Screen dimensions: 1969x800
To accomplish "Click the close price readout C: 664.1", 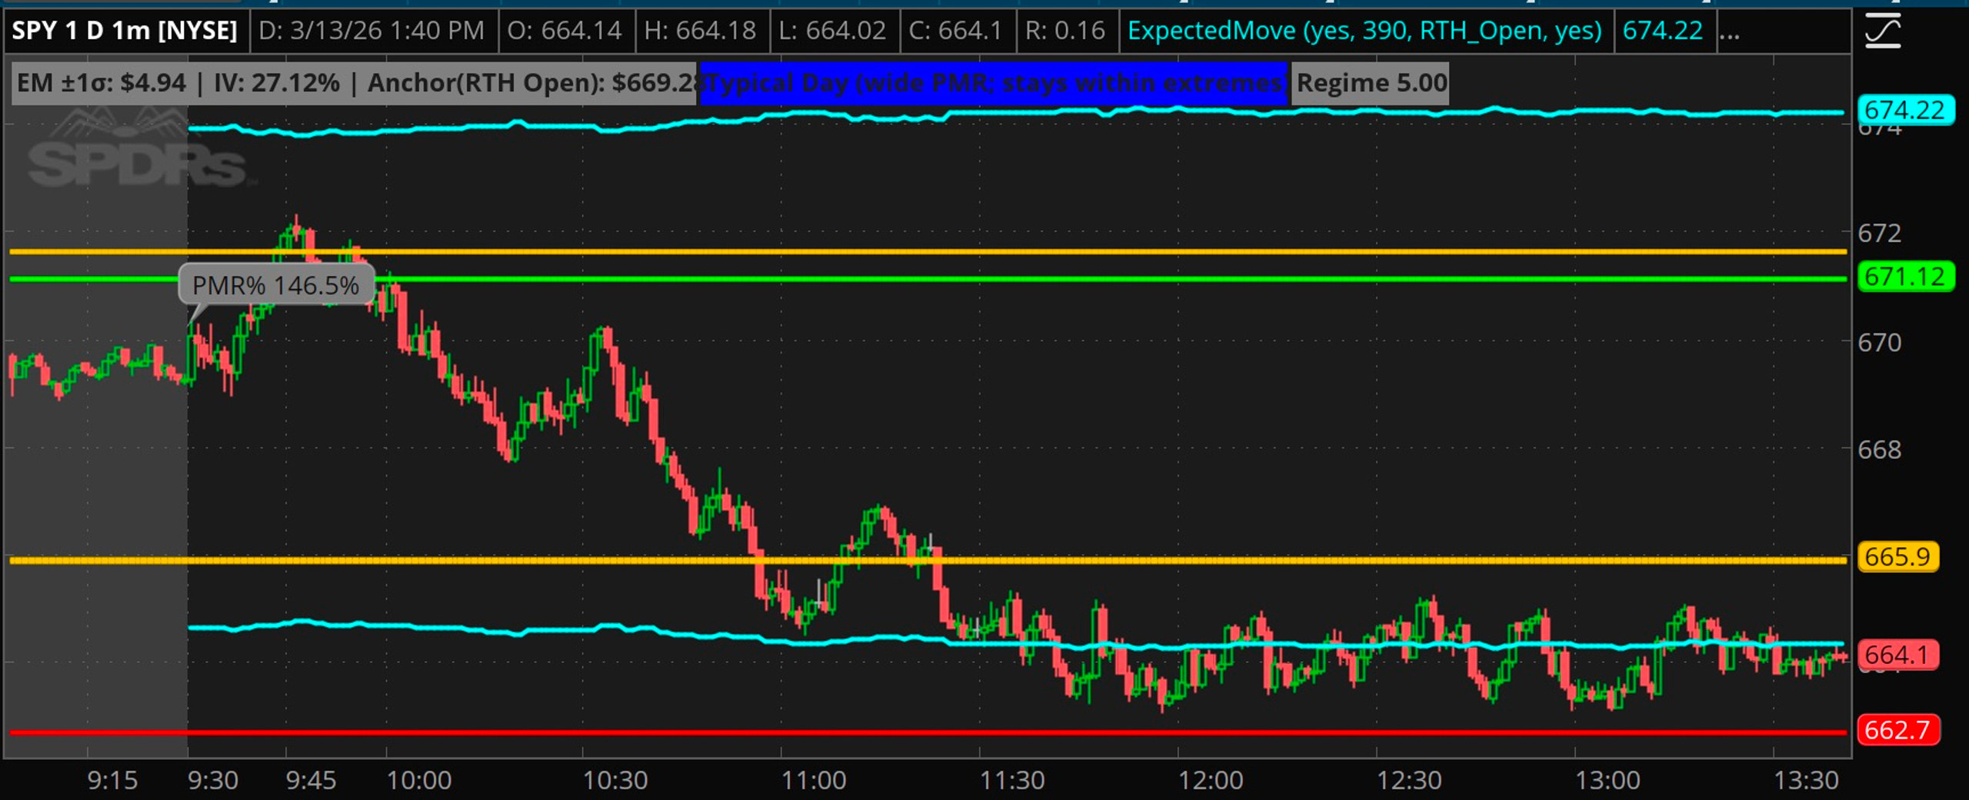I will pyautogui.click(x=955, y=31).
